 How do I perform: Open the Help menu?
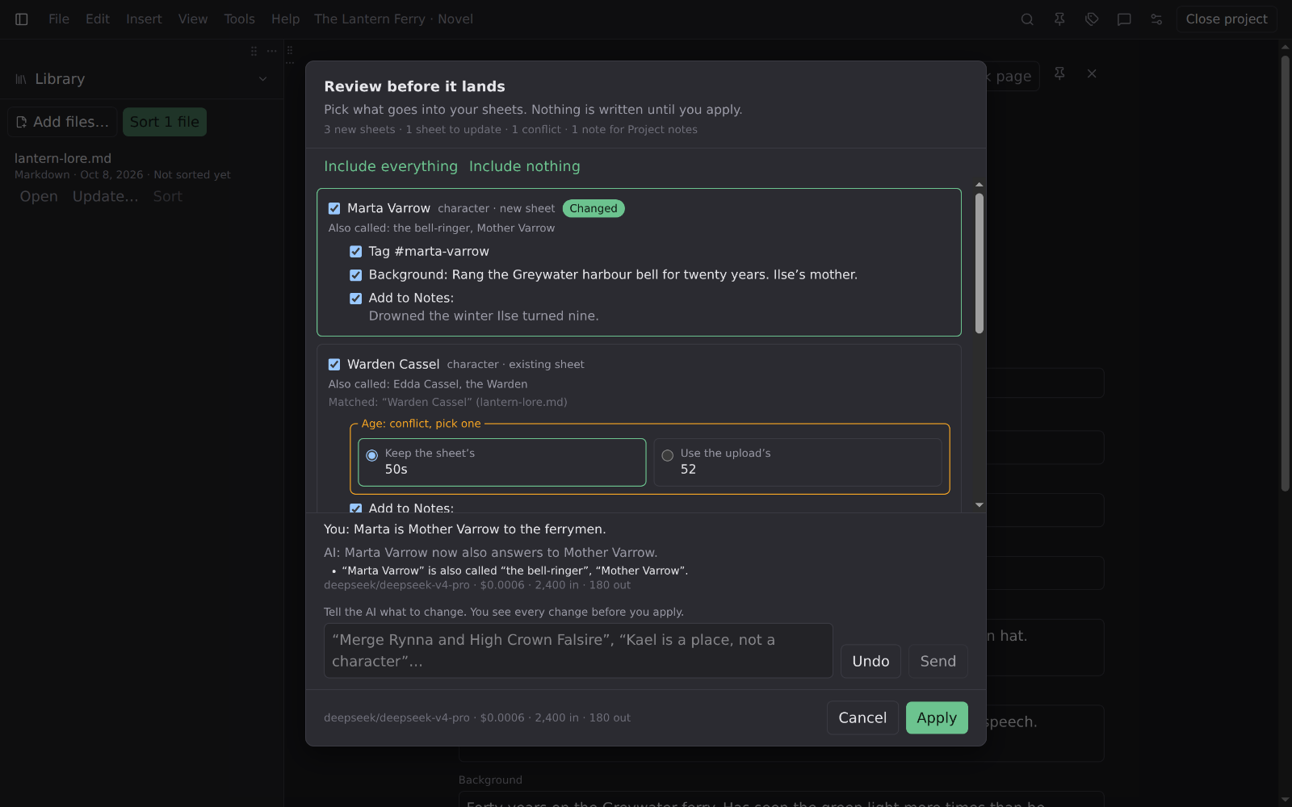[x=285, y=19]
